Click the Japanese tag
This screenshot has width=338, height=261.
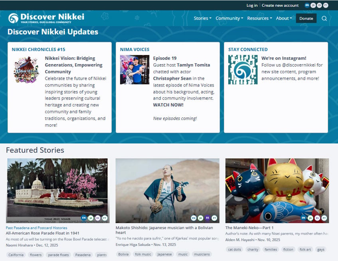click(x=164, y=254)
